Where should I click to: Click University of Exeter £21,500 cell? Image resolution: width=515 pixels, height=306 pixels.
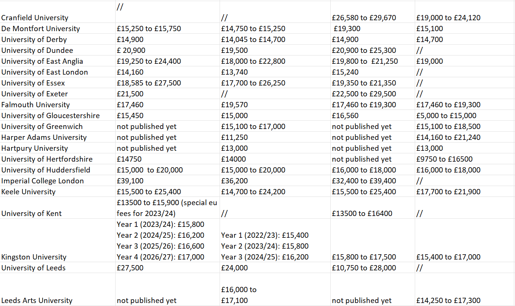coord(130,94)
